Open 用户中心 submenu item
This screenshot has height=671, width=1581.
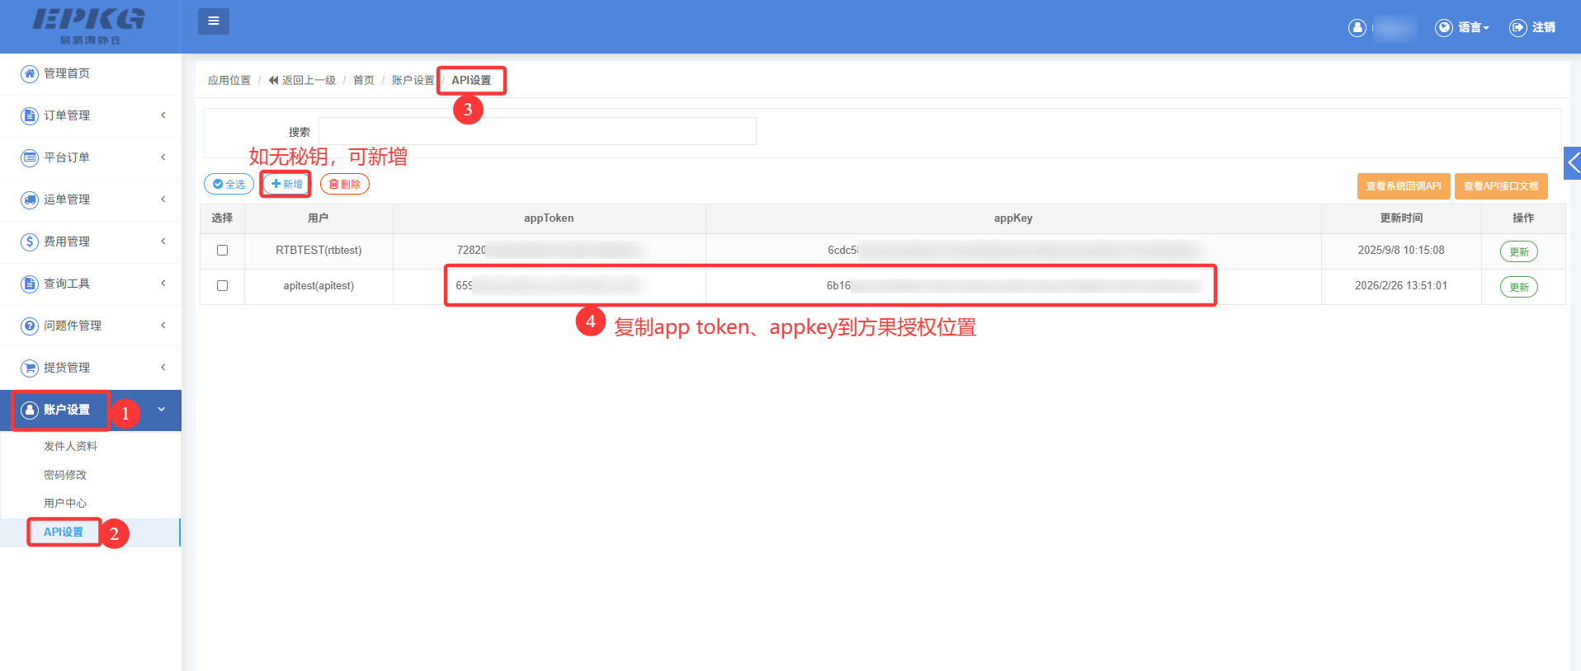(65, 503)
